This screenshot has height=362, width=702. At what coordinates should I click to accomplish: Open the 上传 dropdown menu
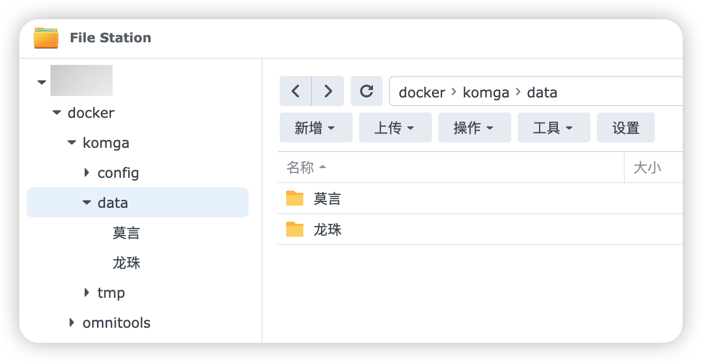[395, 127]
